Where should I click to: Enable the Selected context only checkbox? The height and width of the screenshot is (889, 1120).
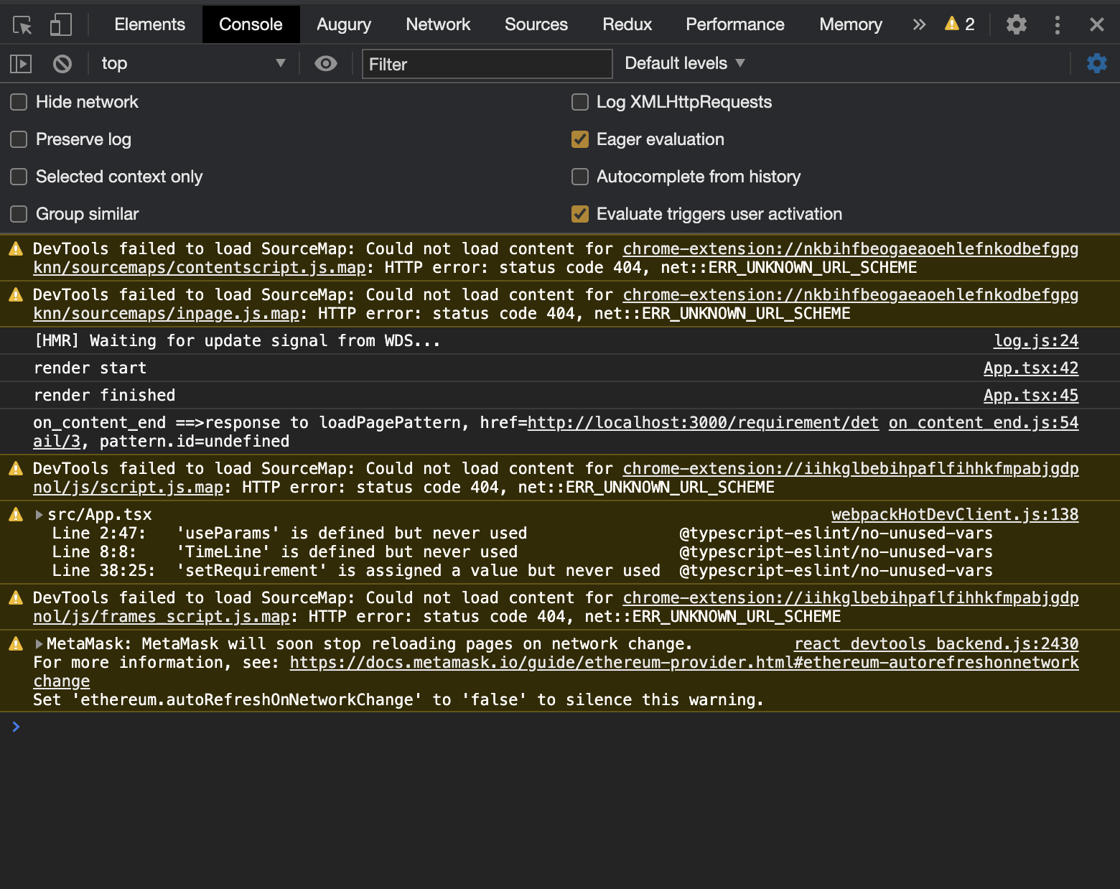pyautogui.click(x=19, y=177)
